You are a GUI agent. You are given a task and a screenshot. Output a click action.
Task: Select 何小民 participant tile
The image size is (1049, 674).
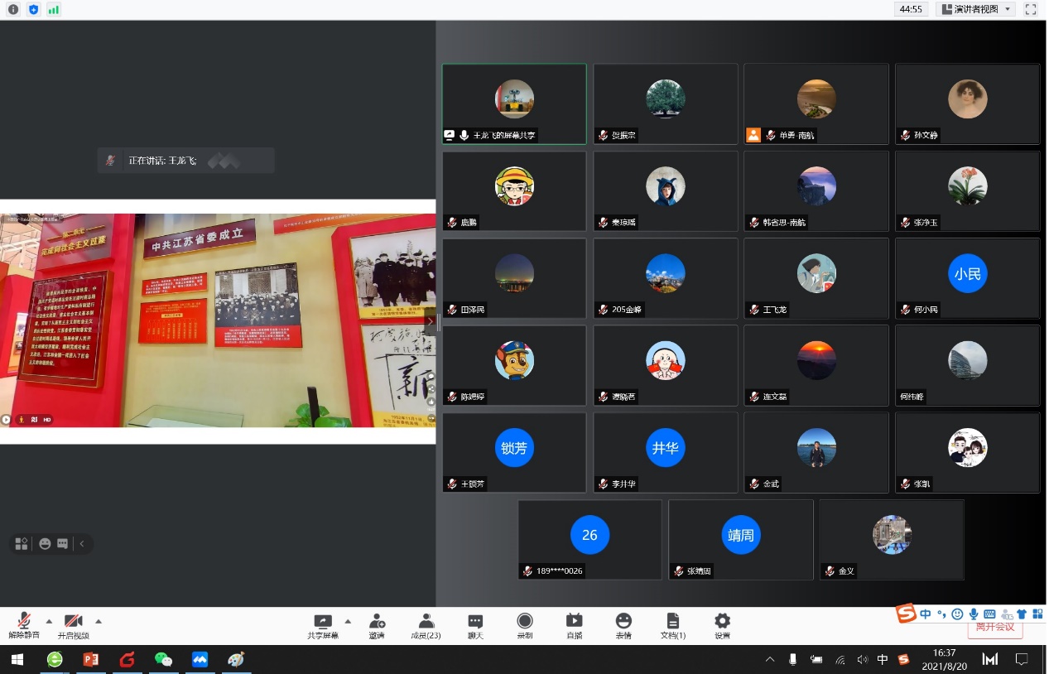(x=967, y=278)
